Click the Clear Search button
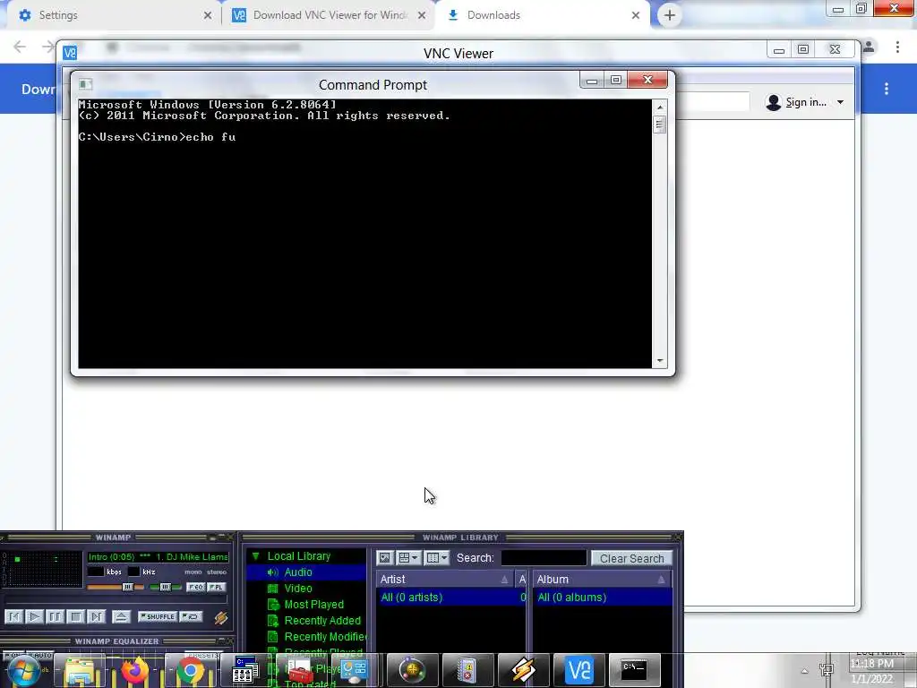 pyautogui.click(x=631, y=558)
